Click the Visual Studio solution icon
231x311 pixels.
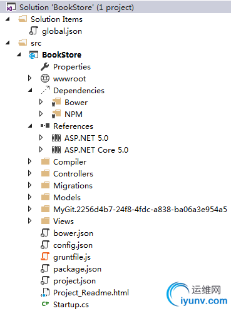pos(11,7)
